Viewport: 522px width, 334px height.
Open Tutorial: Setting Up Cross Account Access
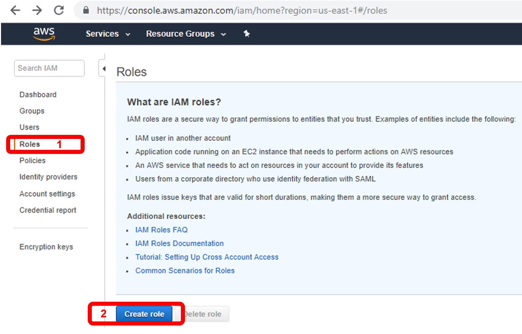tap(207, 257)
